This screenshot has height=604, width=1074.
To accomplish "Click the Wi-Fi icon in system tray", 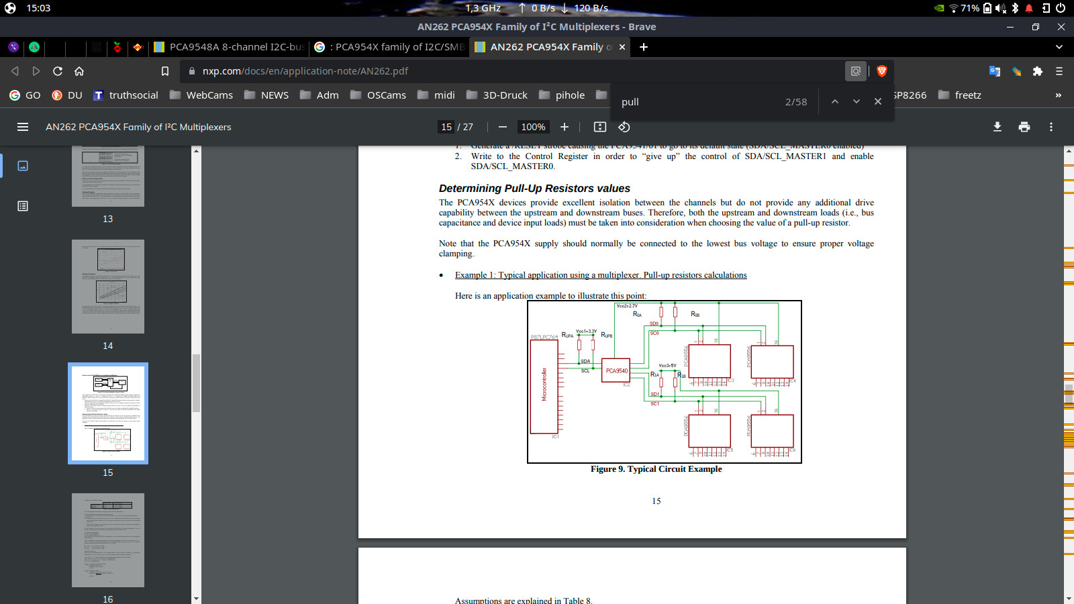I will pyautogui.click(x=953, y=8).
